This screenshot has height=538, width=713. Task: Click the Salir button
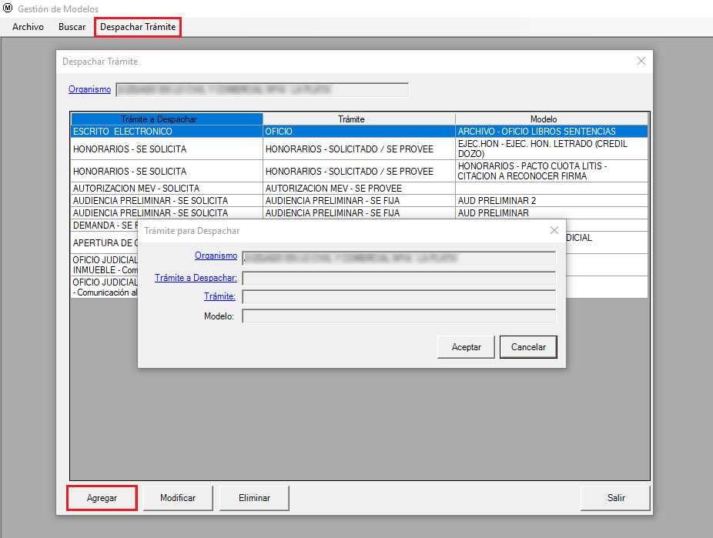615,498
